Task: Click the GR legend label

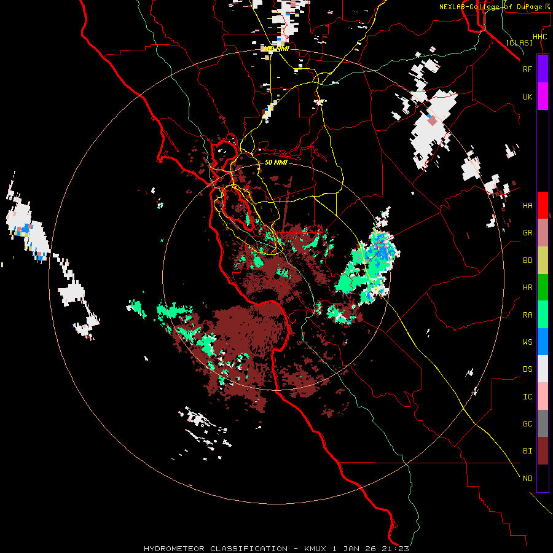Action: 527,233
